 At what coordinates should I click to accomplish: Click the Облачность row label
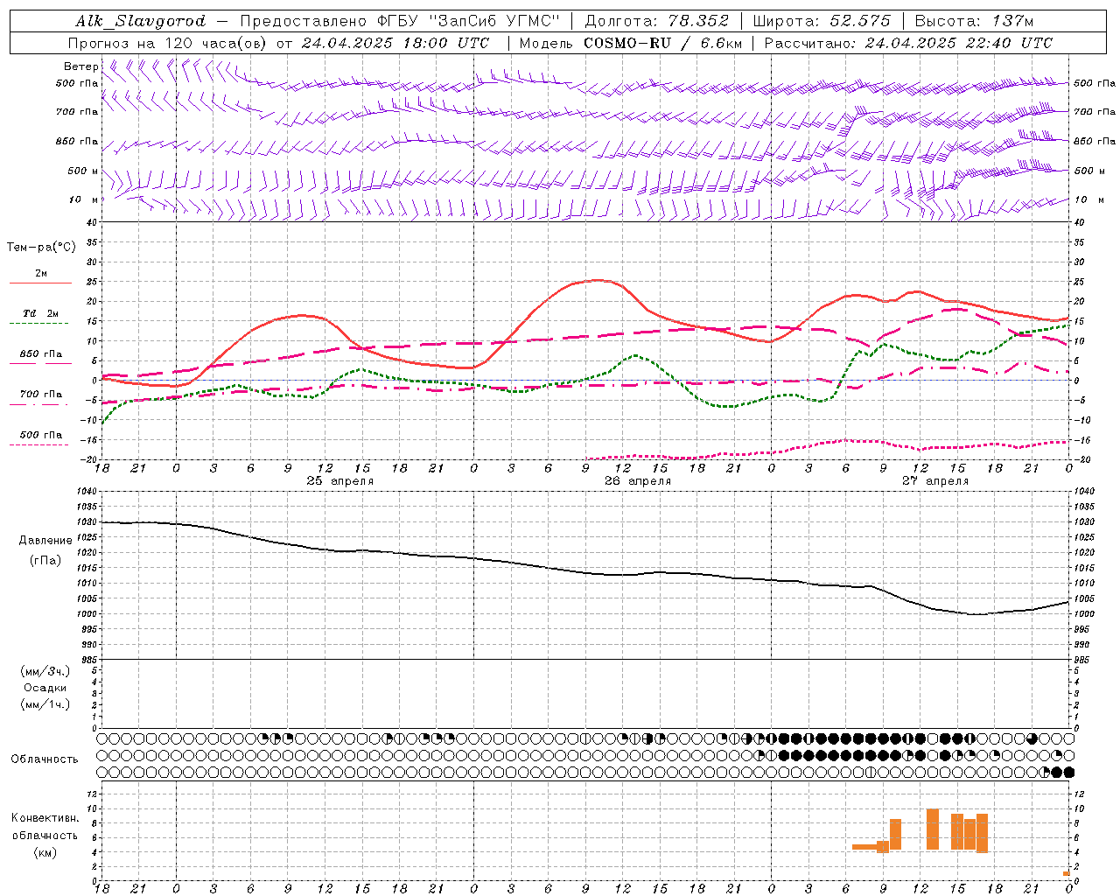coord(45,759)
